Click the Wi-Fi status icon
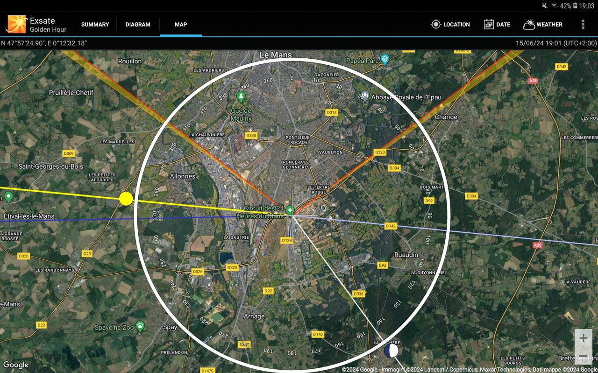598x373 pixels. [555, 6]
